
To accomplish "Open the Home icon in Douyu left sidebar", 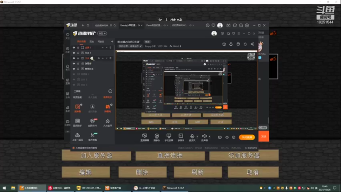I will (x=68, y=66).
